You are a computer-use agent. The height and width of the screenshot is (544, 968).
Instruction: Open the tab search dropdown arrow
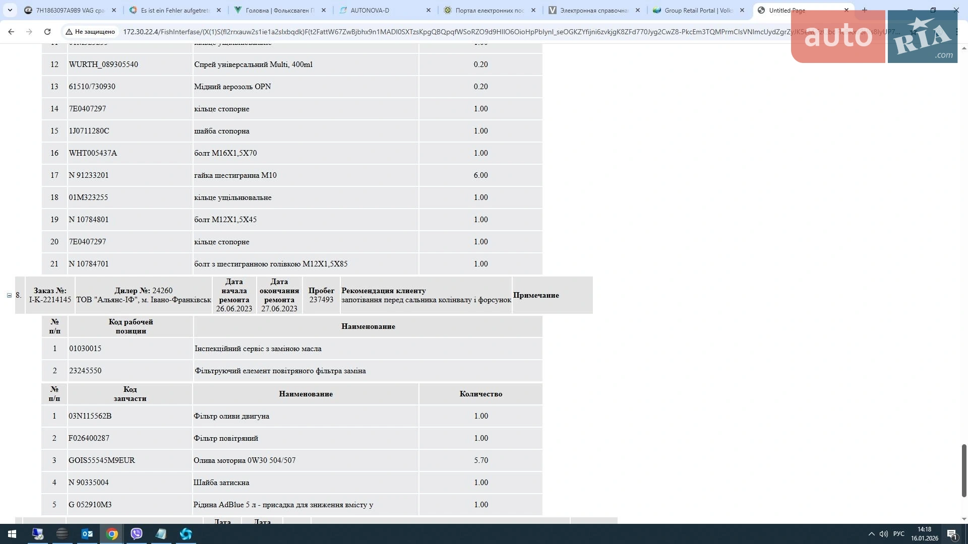tap(10, 10)
